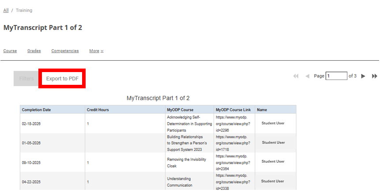Open the Filters button
380x196 pixels.
(x=26, y=79)
